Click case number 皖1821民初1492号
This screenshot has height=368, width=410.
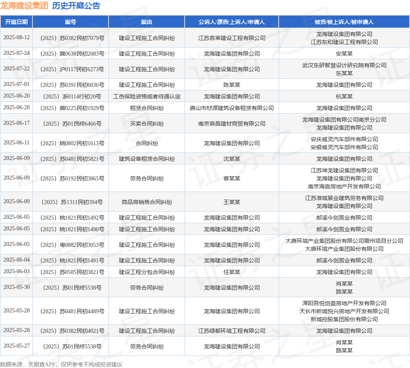pyautogui.click(x=72, y=218)
